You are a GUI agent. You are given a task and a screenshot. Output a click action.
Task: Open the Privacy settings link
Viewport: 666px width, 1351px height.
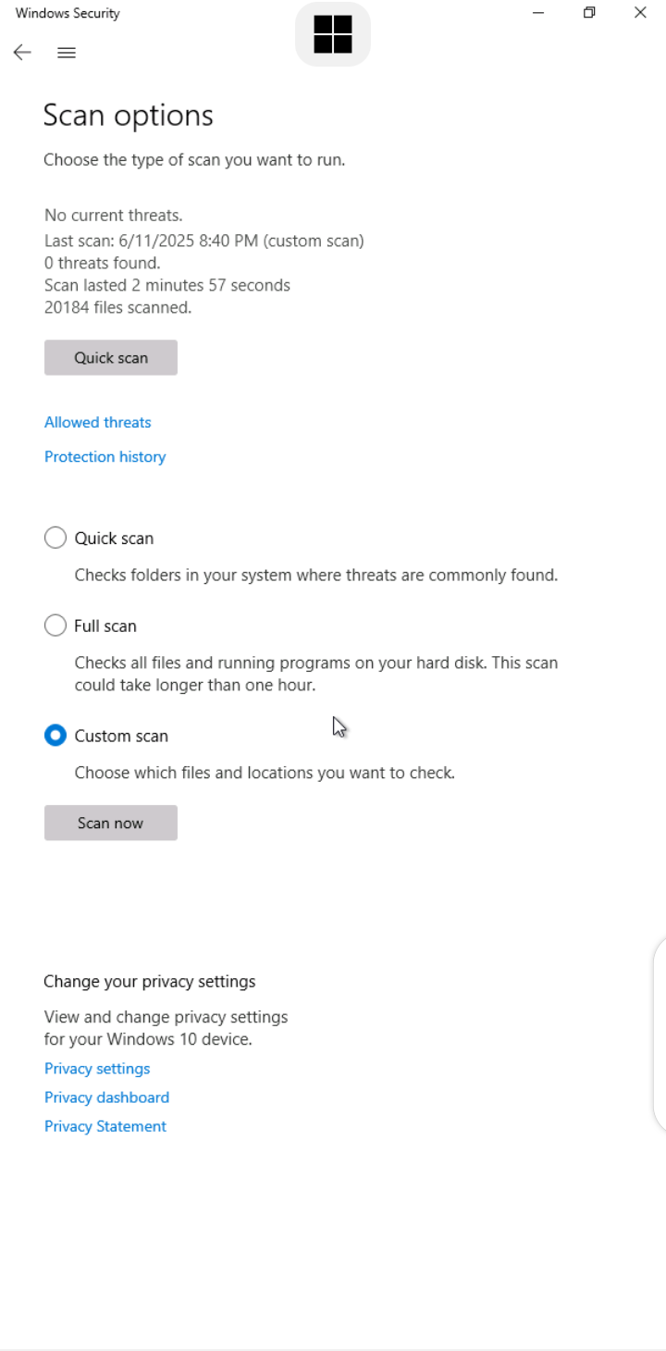[97, 1068]
